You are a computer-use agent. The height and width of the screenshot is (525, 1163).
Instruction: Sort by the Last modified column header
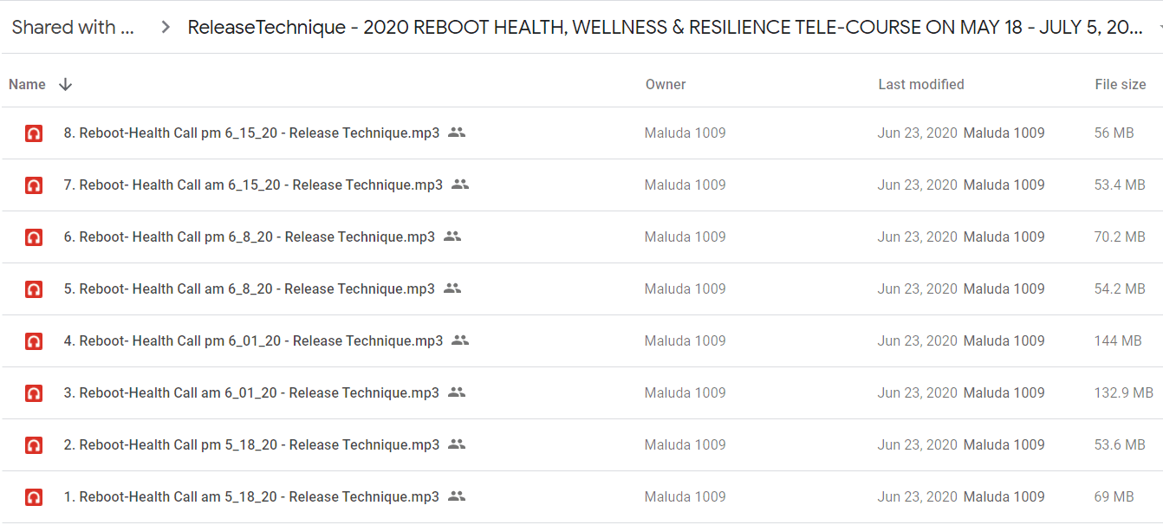[921, 84]
